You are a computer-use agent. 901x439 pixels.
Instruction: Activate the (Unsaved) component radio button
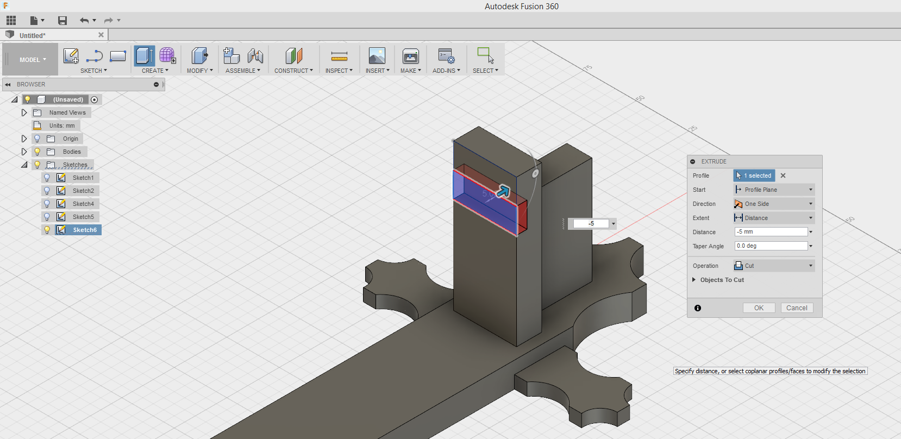[95, 99]
